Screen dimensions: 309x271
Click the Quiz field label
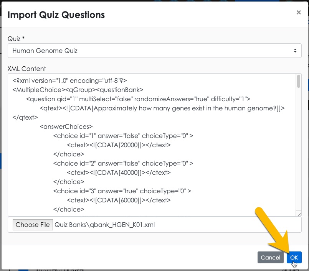16,39
